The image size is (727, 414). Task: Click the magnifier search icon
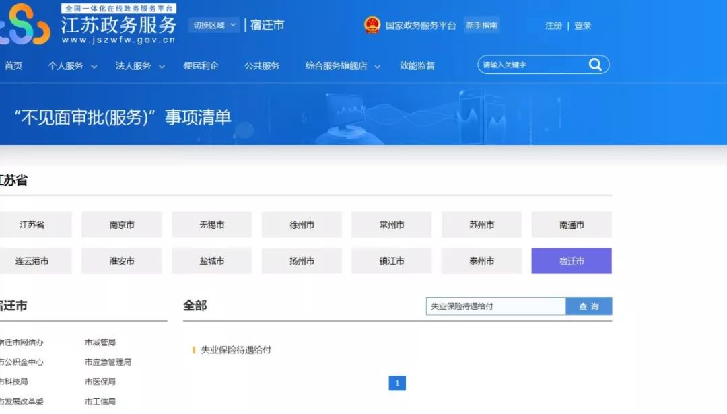[595, 65]
